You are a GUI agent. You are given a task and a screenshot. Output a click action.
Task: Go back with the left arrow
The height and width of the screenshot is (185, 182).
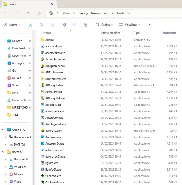click(6, 13)
